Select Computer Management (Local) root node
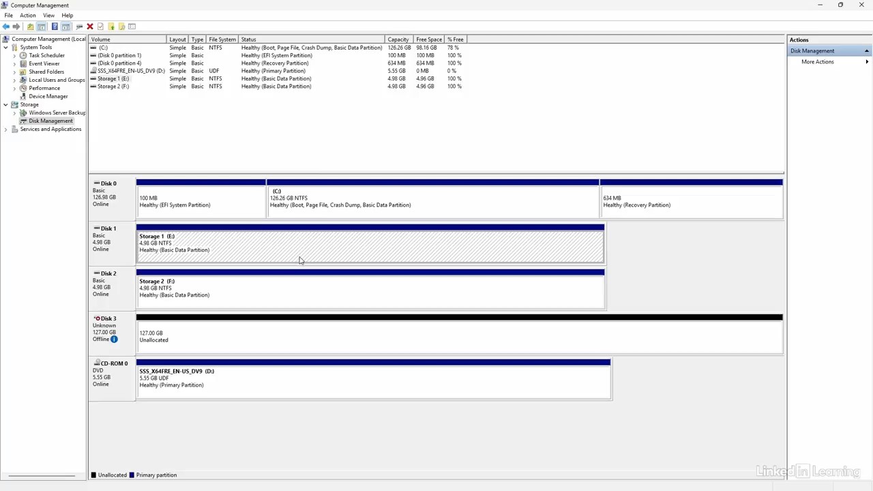This screenshot has height=491, width=873. pos(44,39)
